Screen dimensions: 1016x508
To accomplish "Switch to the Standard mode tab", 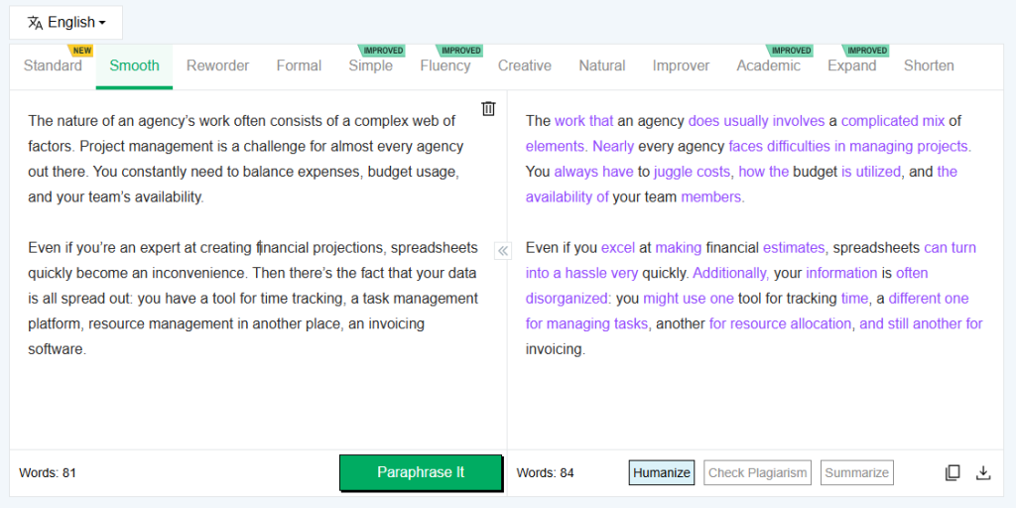I will [x=53, y=65].
